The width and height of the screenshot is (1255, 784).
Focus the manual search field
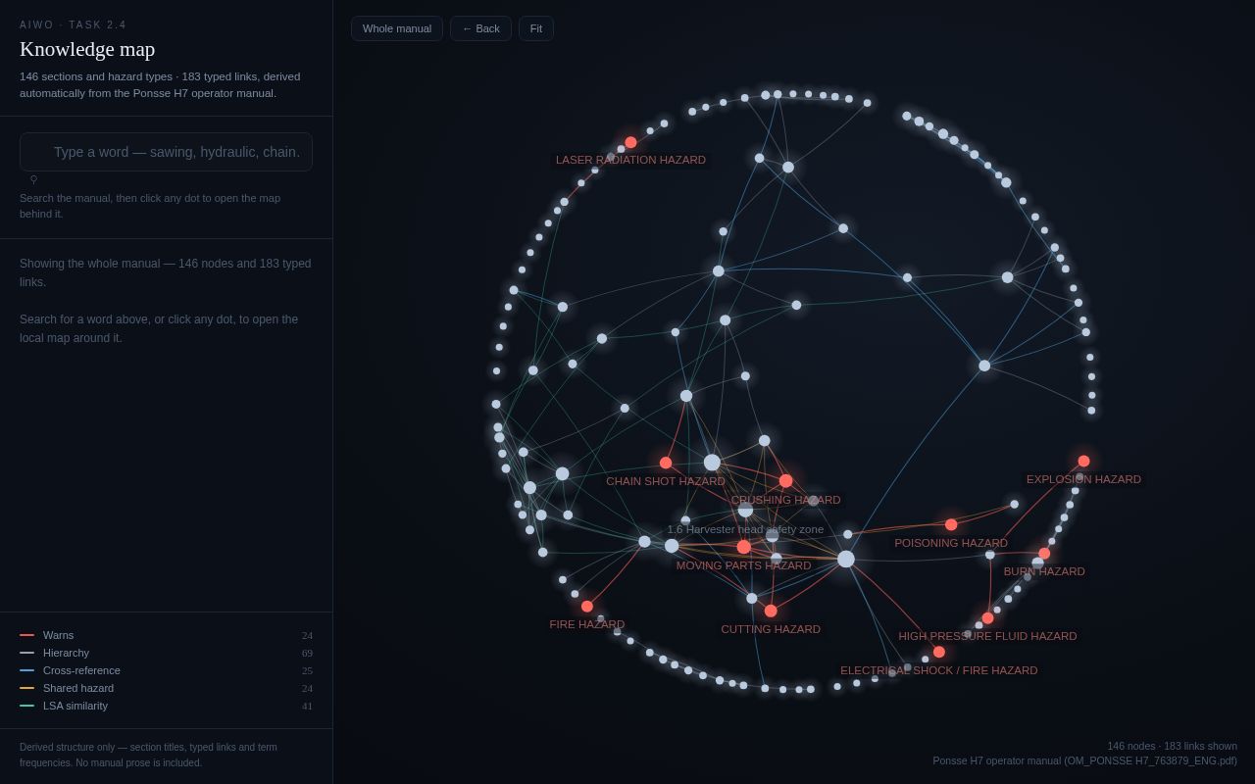166,152
